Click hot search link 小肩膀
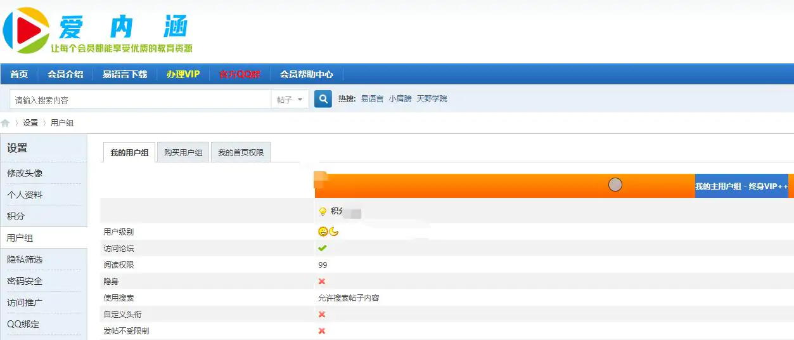794x340 pixels. [x=400, y=99]
